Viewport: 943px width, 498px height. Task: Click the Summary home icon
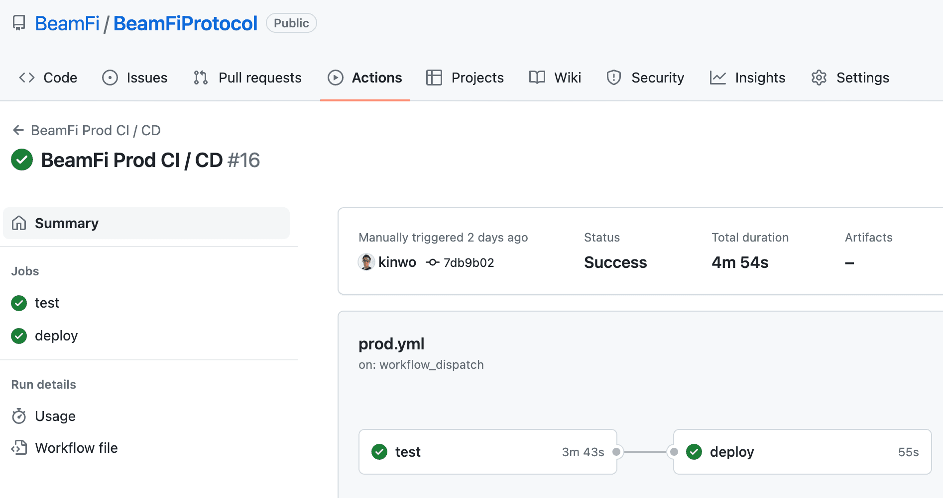[x=19, y=223]
